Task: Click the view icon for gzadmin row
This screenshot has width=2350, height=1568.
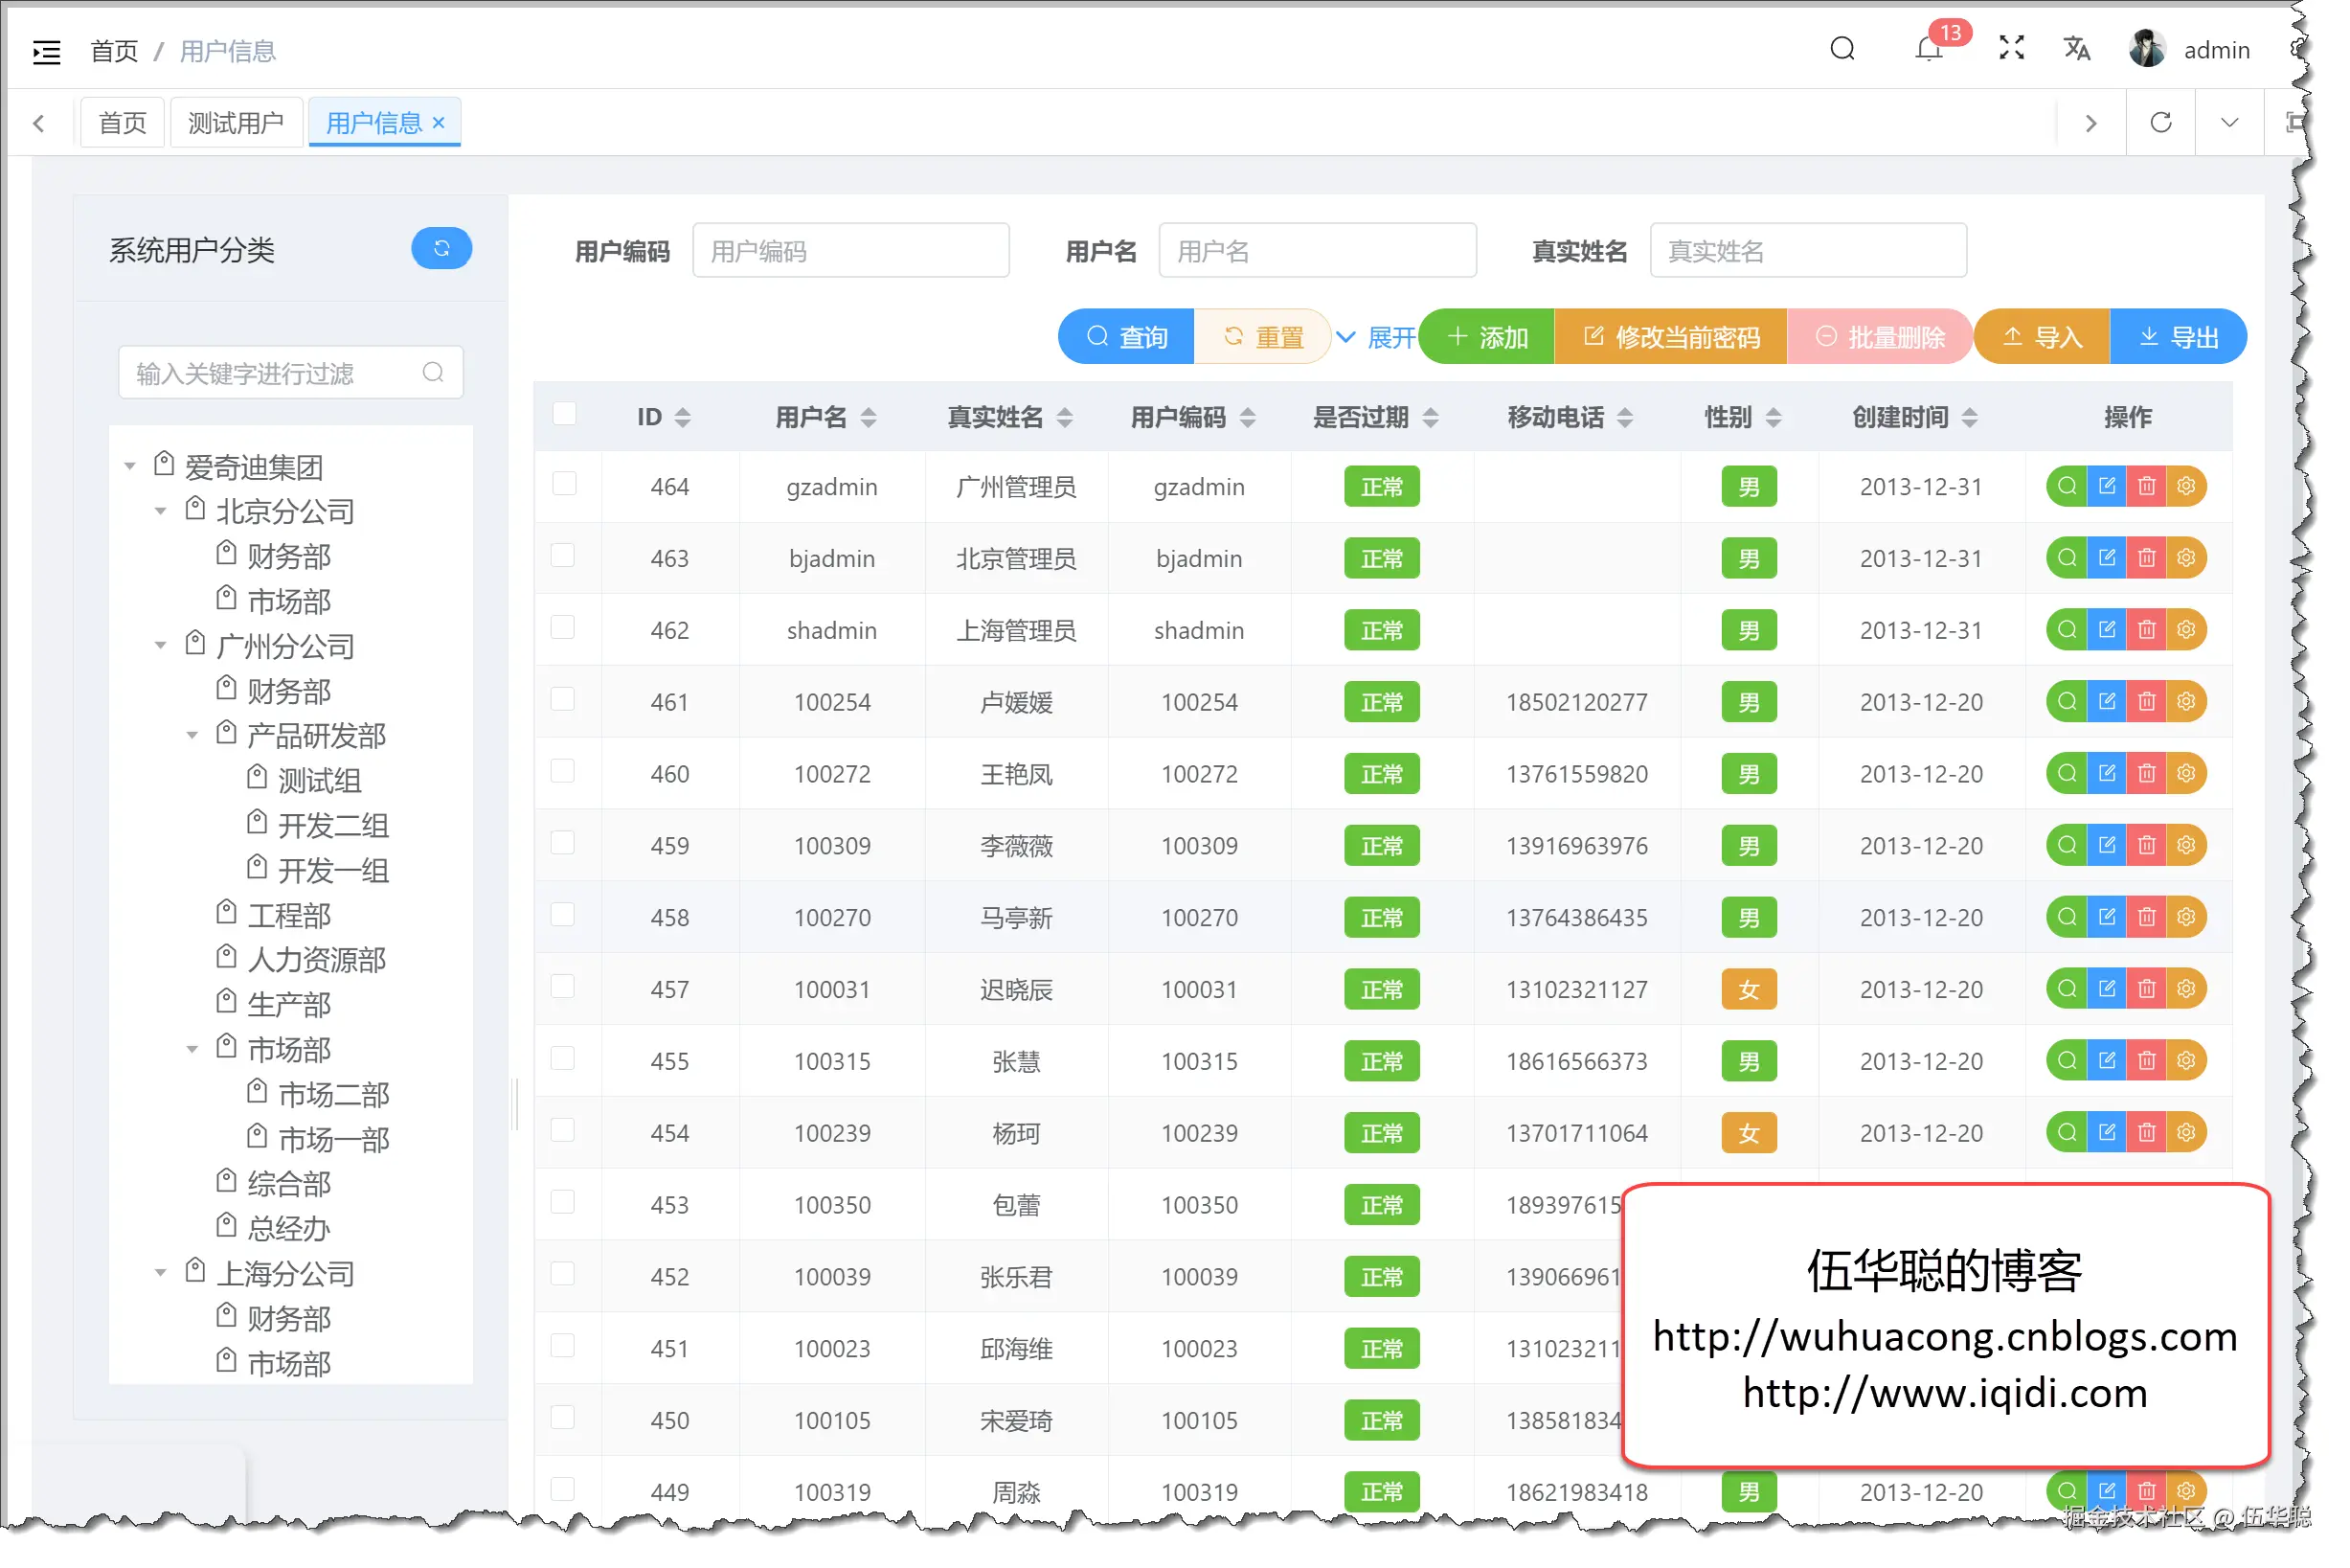Action: coord(2068,487)
